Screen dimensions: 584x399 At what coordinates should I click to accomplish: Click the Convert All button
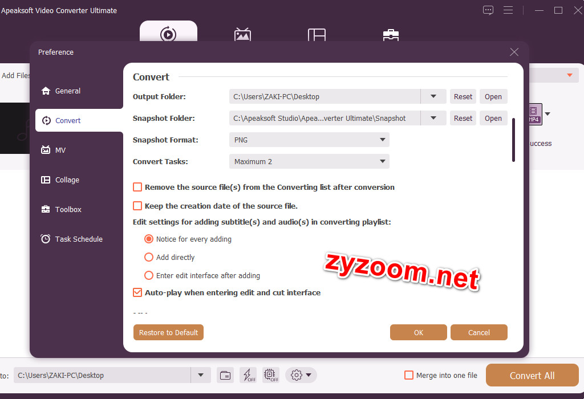pyautogui.click(x=532, y=375)
